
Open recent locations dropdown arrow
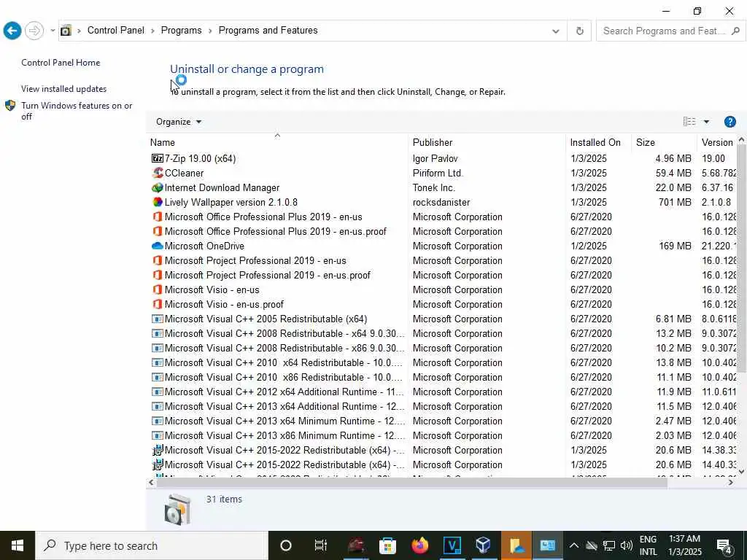click(53, 31)
